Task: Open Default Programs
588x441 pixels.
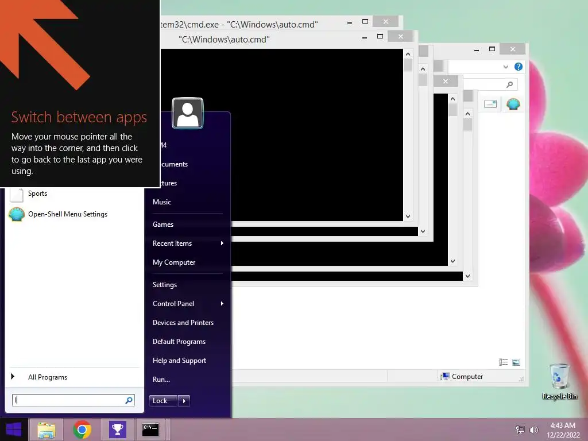Action: [179, 342]
